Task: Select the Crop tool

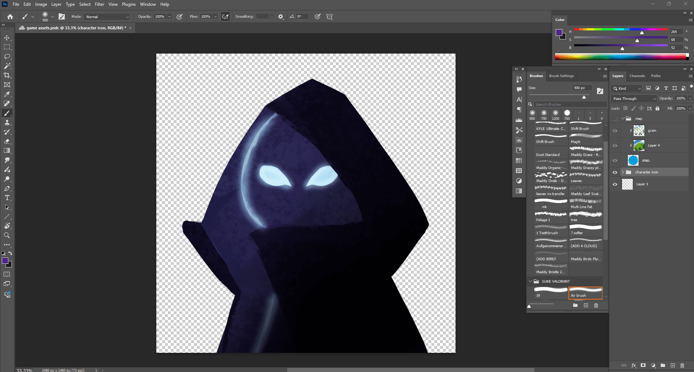Action: (7, 76)
